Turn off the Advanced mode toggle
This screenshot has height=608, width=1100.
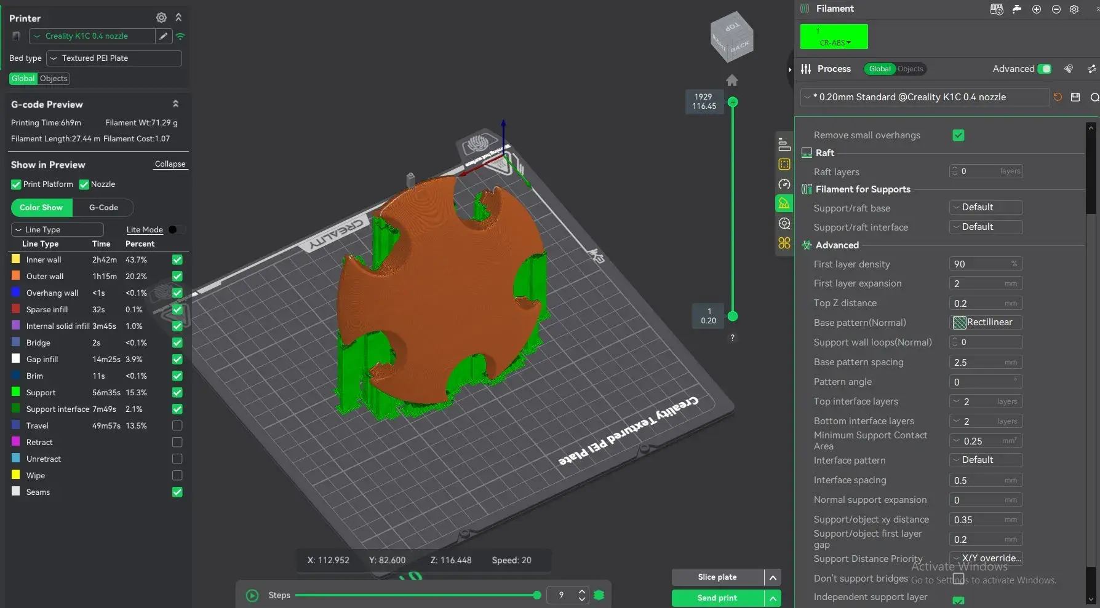point(1045,69)
